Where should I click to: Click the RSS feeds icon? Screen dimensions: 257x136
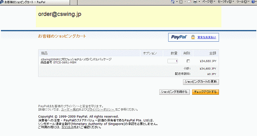pos(181,2)
